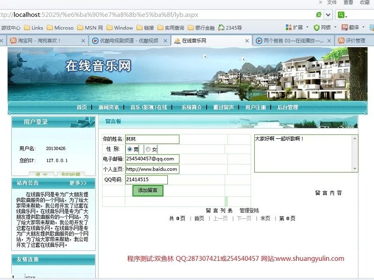The image size is (374, 280).
Task: Click the localhost URL in address bar
Action: [99, 15]
